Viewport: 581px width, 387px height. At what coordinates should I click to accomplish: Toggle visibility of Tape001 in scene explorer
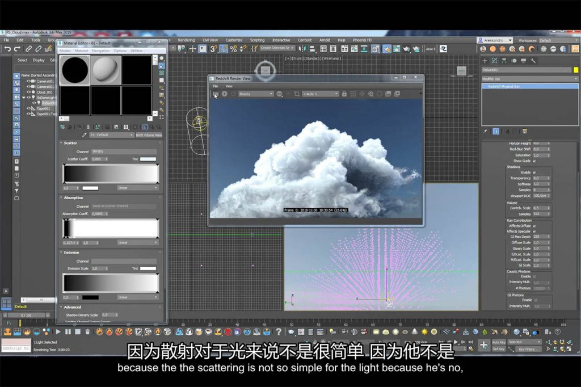[28, 108]
